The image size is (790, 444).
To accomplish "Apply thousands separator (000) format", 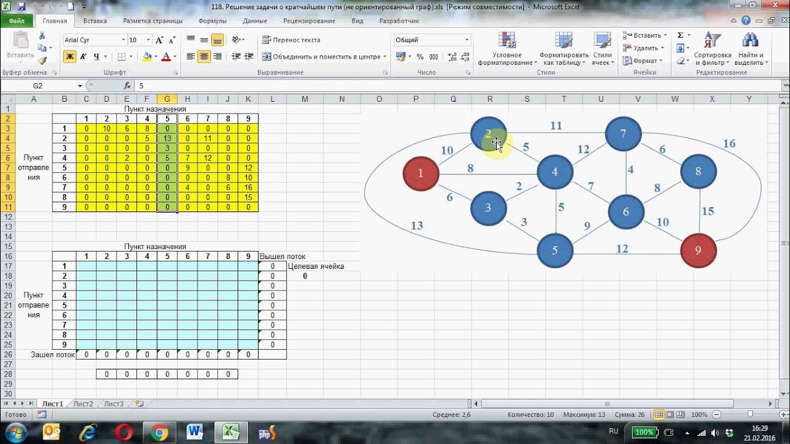I will [x=434, y=57].
